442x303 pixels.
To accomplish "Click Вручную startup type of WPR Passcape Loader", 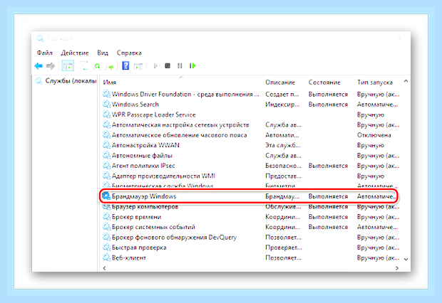I will tap(371, 115).
